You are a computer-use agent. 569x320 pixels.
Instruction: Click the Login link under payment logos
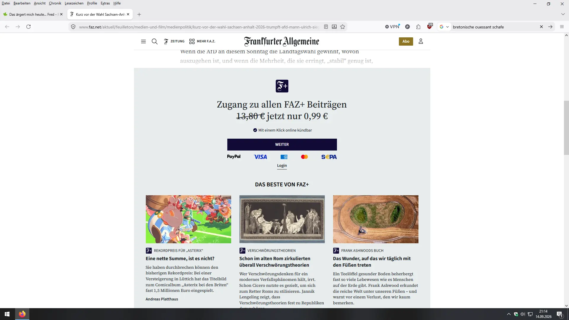pos(282,166)
